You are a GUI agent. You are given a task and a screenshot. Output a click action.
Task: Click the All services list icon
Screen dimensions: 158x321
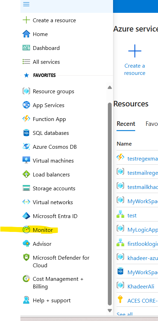coord(26,62)
